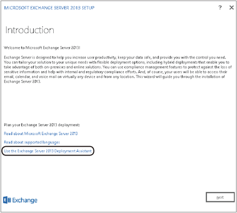Viewport: 237px width, 213px height.
Task: Click the line beginning Exchange Server is designed
Action: tap(115, 57)
